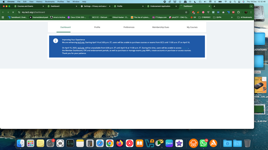
Task: Open the Chrome three-dot menu
Action: [x=251, y=12]
